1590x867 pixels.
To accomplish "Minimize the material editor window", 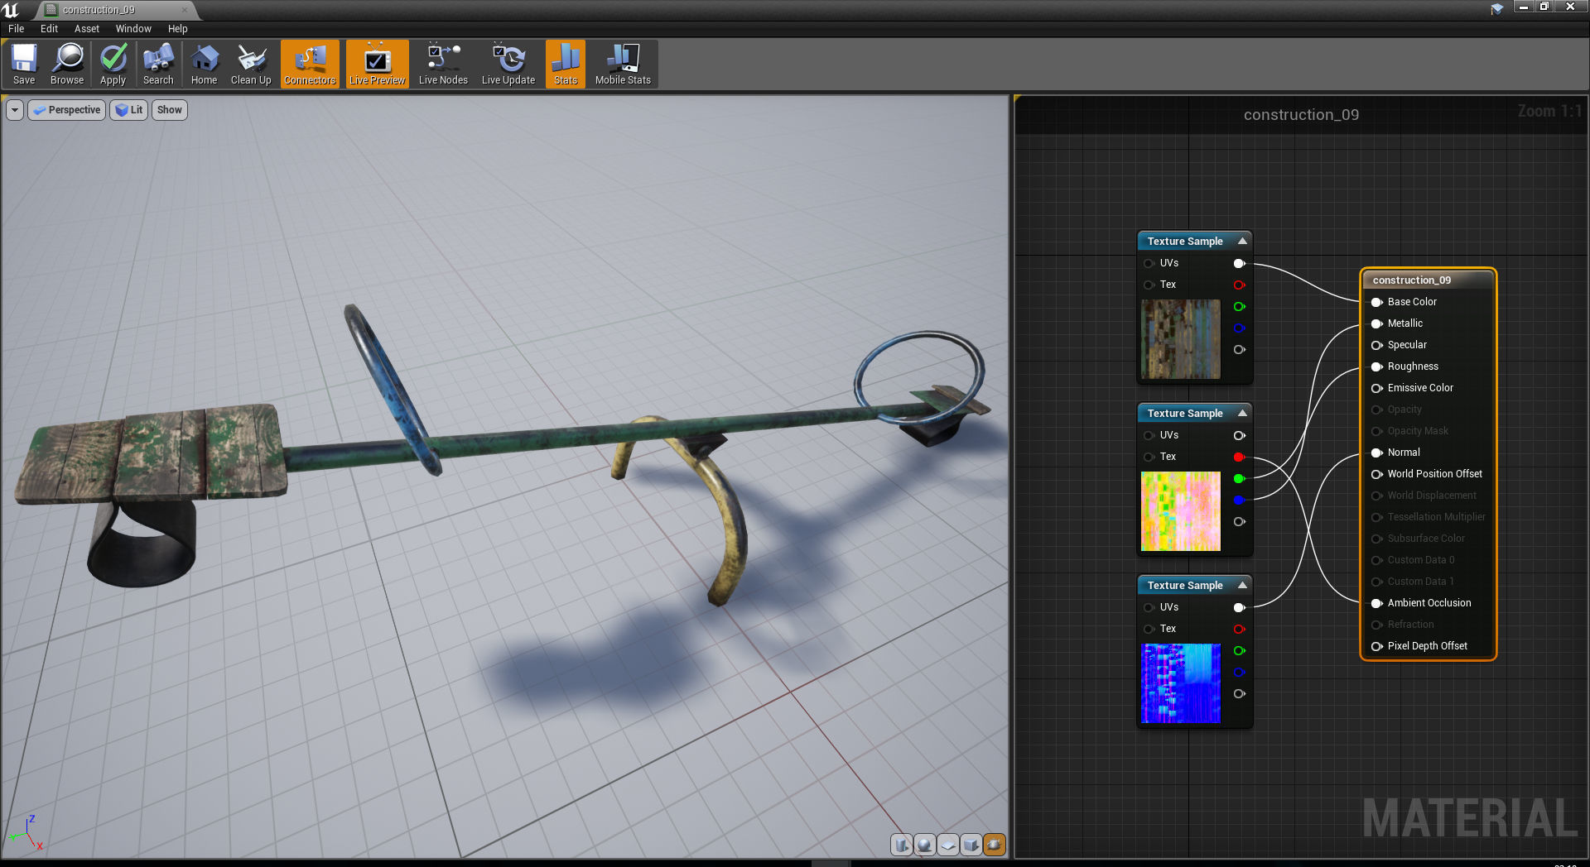I will pos(1524,7).
